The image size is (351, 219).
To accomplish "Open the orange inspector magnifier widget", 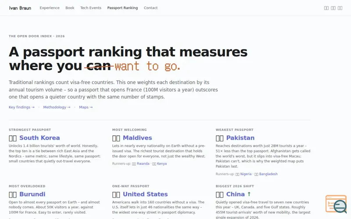I will coord(336,204).
